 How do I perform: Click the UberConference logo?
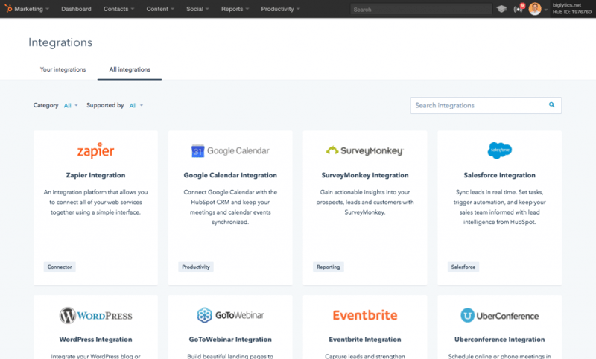(x=499, y=315)
